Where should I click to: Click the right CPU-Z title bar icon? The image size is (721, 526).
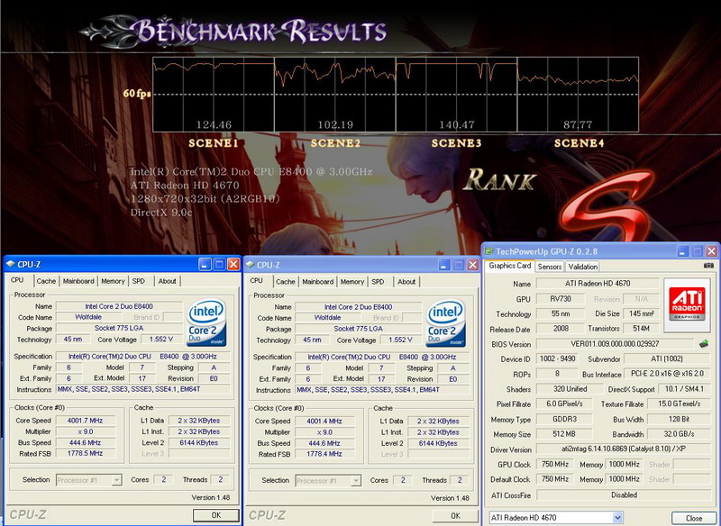pyautogui.click(x=251, y=265)
